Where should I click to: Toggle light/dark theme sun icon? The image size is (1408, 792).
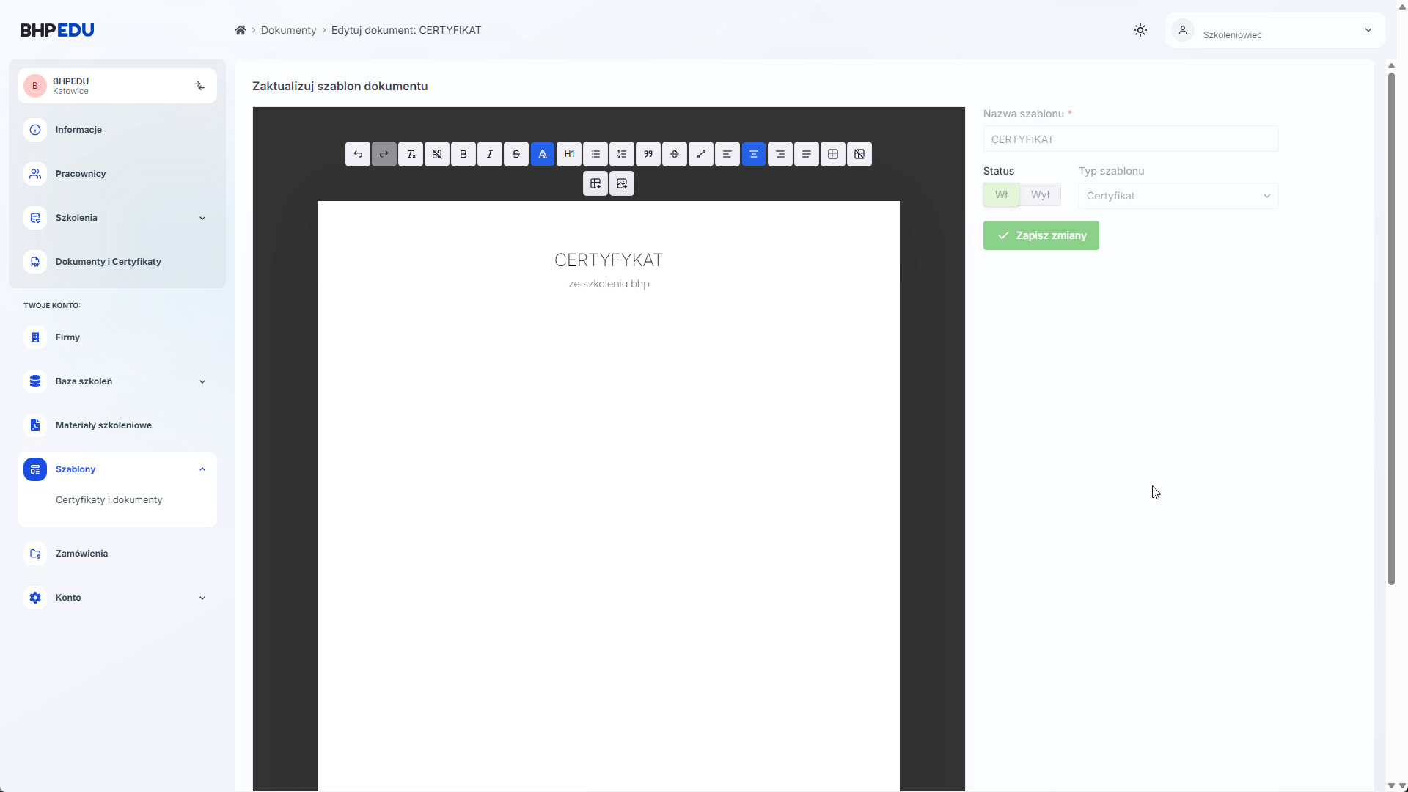click(1140, 30)
